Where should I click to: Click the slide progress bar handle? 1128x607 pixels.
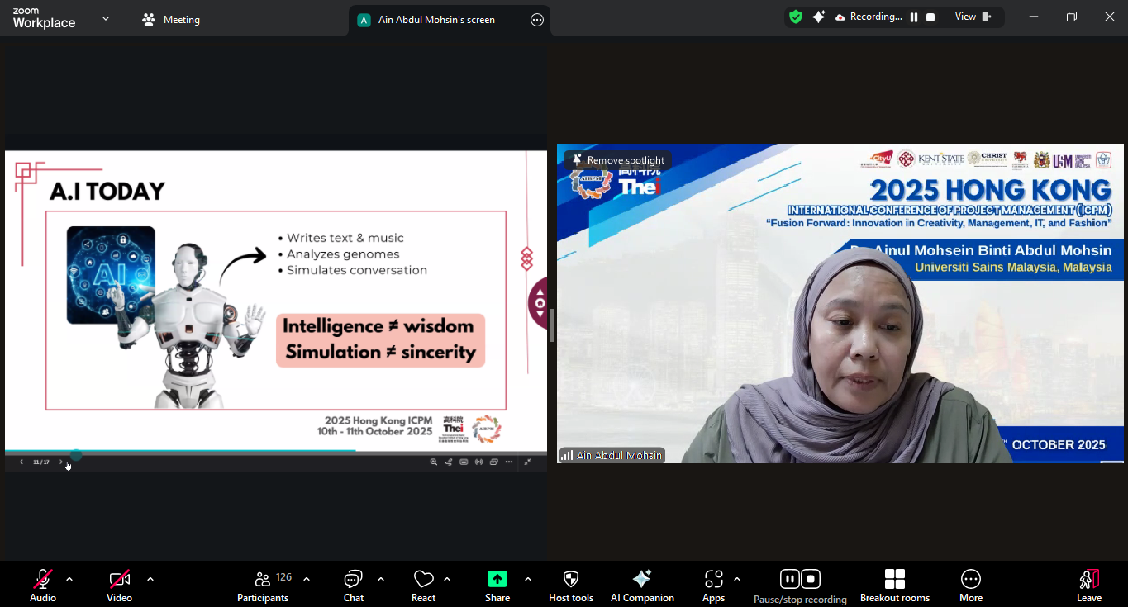click(76, 454)
